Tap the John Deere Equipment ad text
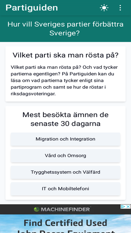Viewport: 131px width, 233px height. (65, 231)
